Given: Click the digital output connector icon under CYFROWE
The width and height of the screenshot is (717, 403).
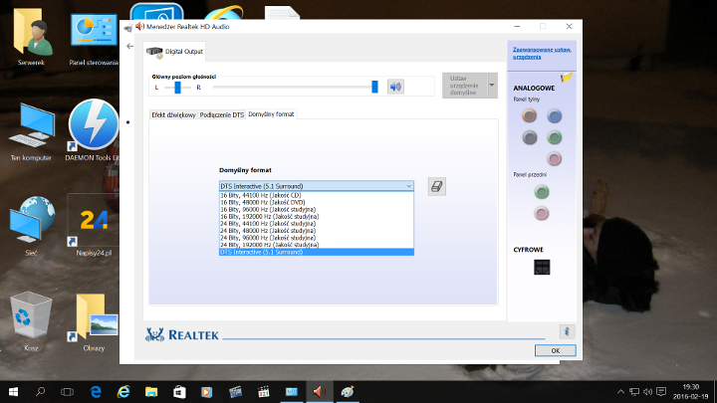Looking at the screenshot, I should pyautogui.click(x=542, y=267).
